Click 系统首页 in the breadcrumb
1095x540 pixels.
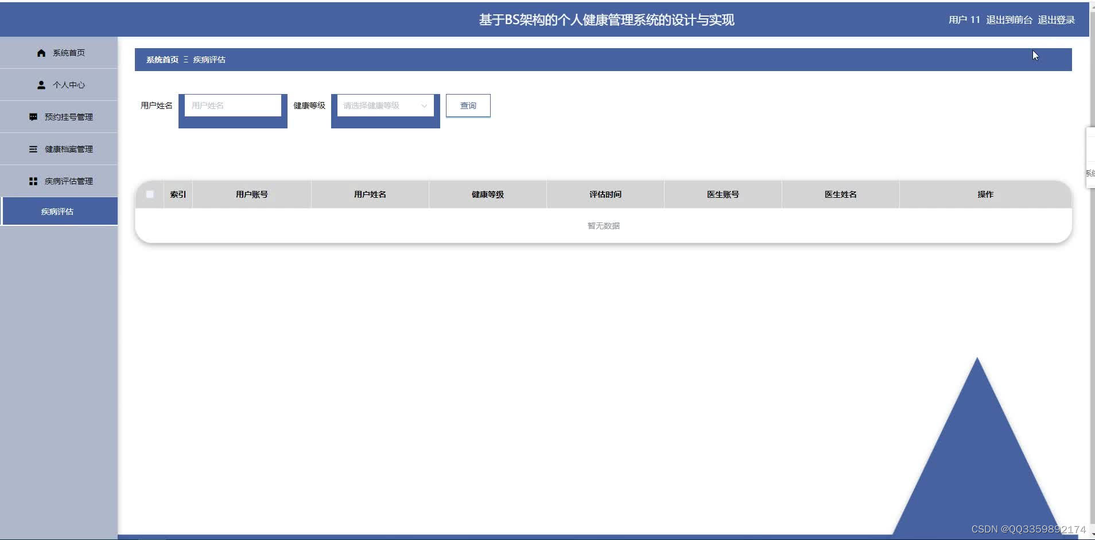pyautogui.click(x=162, y=60)
